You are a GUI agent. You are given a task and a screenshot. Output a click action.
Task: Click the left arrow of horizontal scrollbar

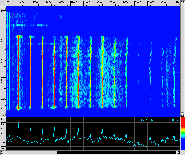tap(2, 152)
